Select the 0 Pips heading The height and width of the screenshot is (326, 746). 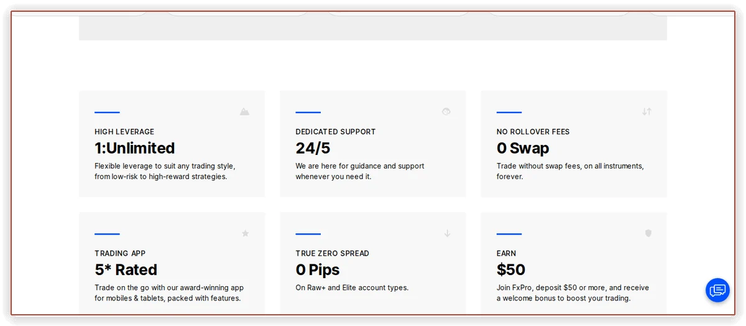[318, 270]
